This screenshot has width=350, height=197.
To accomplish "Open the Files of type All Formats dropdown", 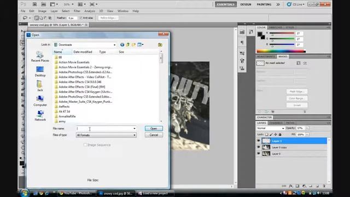I will pyautogui.click(x=135, y=135).
